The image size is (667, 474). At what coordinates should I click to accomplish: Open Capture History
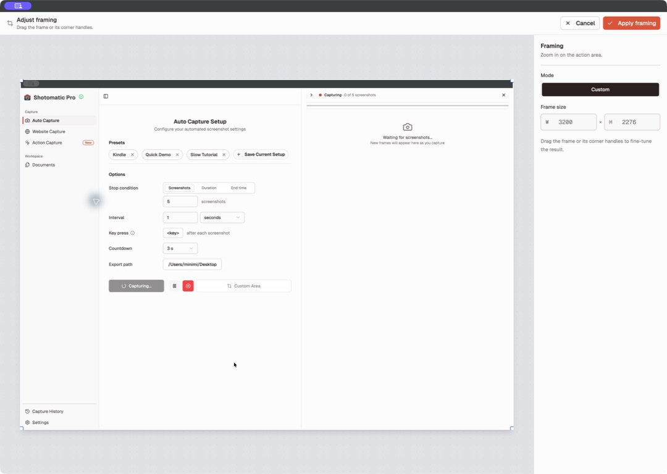coord(59,411)
